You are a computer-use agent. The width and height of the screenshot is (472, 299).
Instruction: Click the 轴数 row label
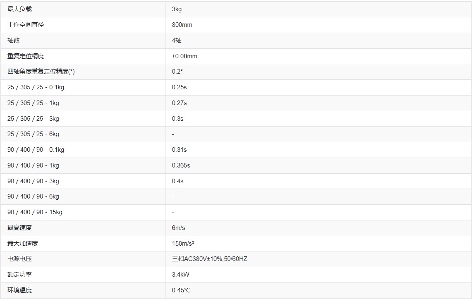pos(13,41)
